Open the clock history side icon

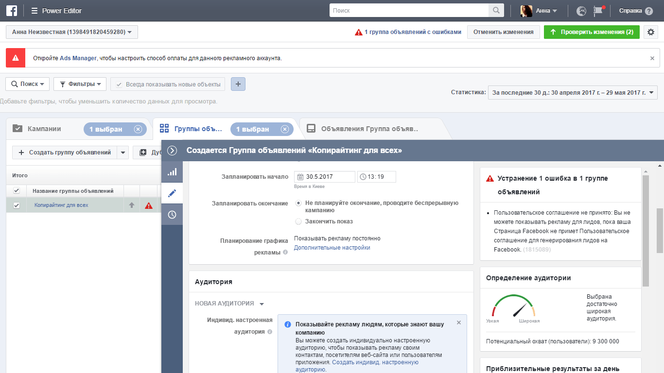click(x=172, y=215)
